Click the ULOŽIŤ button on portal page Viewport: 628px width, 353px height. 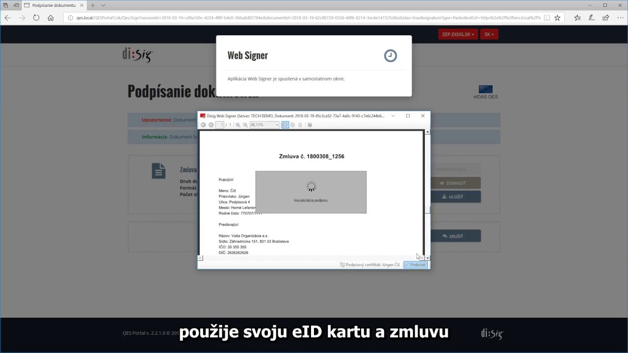456,197
